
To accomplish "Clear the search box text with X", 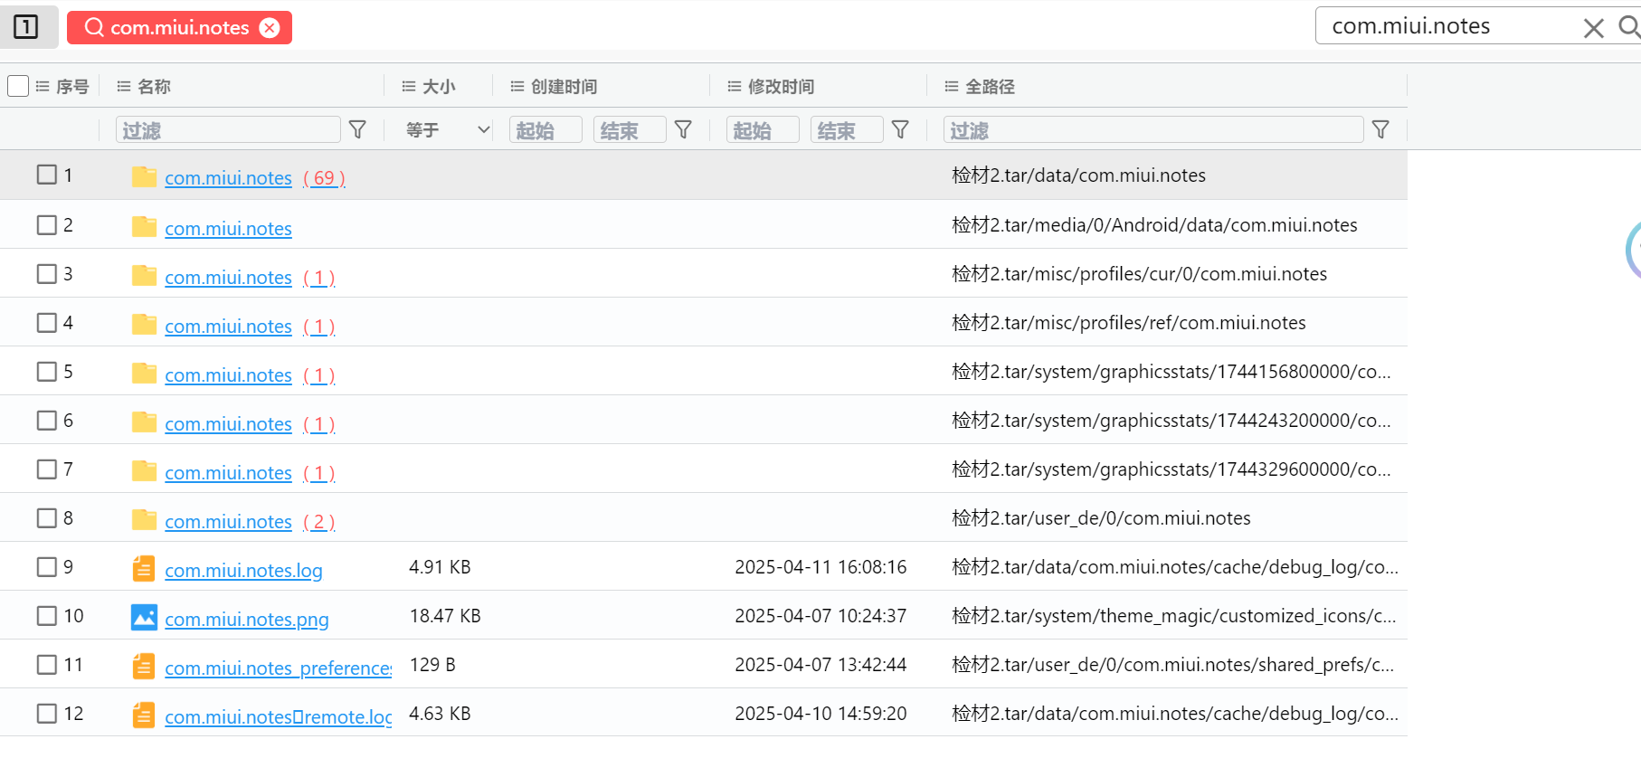I will coord(1593,28).
